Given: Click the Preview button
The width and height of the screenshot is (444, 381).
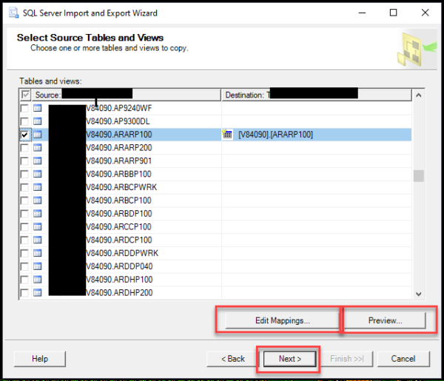Looking at the screenshot, I should click(385, 320).
